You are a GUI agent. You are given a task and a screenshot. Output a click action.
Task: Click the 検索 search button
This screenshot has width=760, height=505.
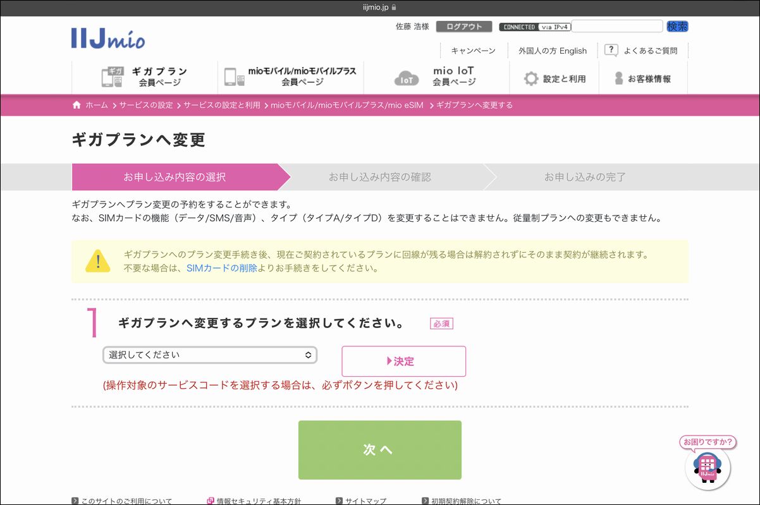[677, 27]
